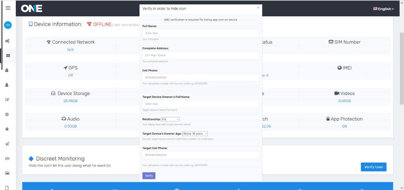Click the page vertical scrollbar
The image size is (404, 190).
[x=401, y=69]
